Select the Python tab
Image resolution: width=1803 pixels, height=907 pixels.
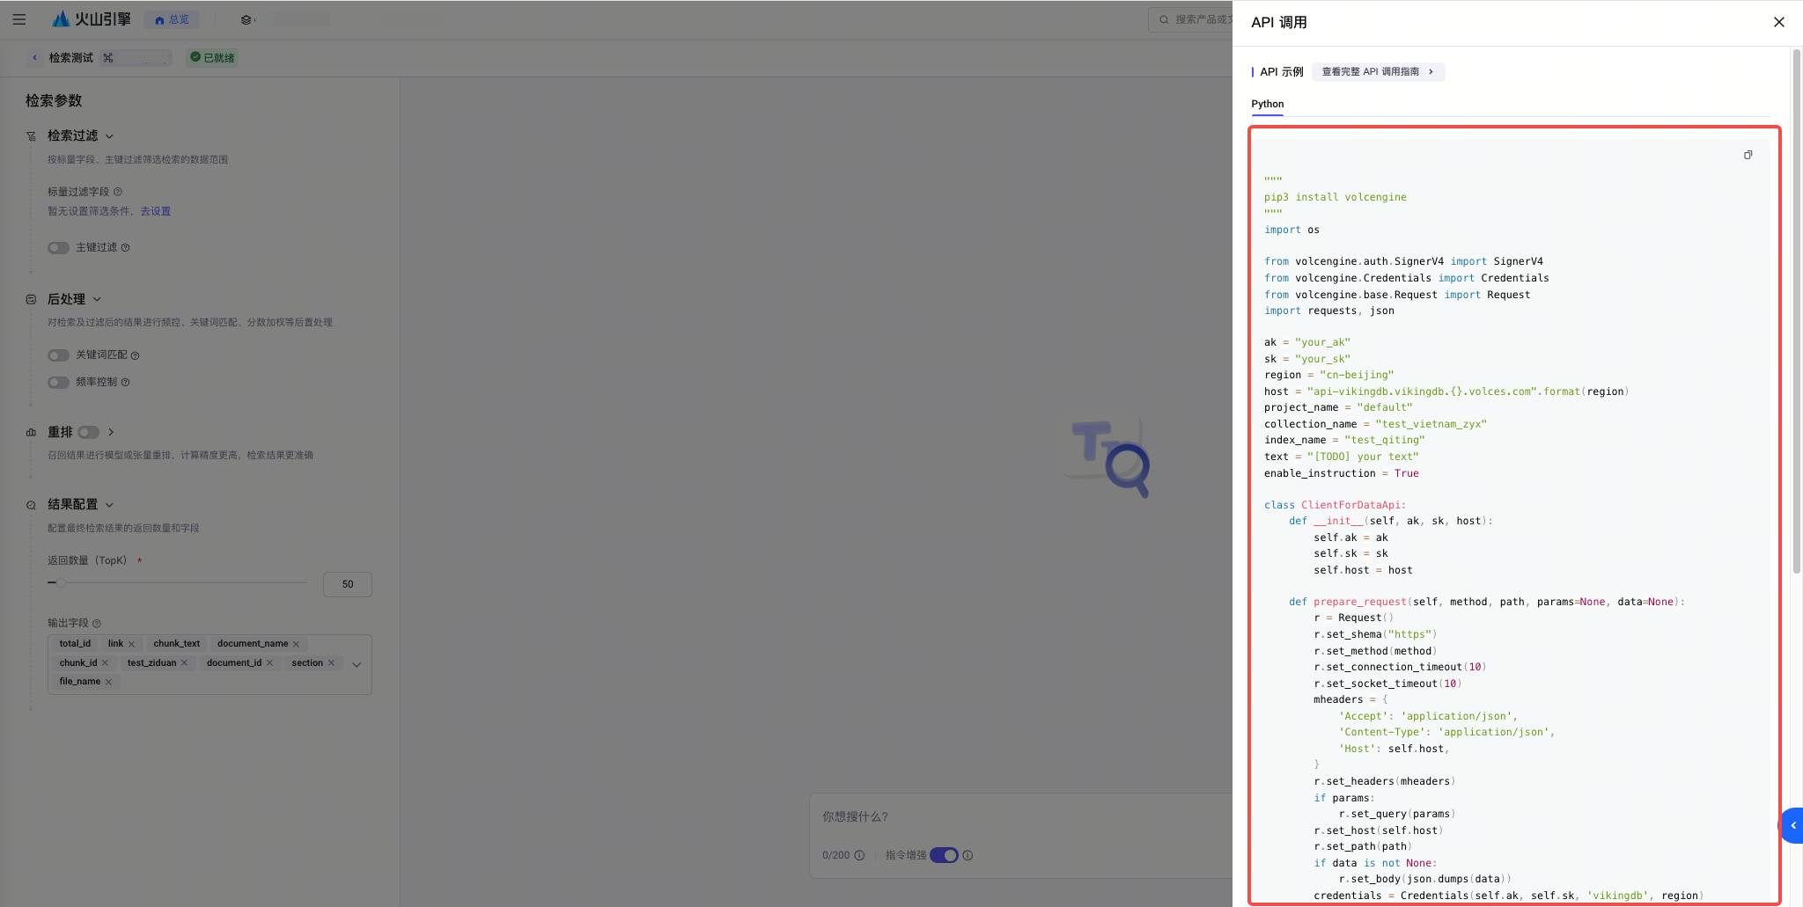click(1267, 104)
